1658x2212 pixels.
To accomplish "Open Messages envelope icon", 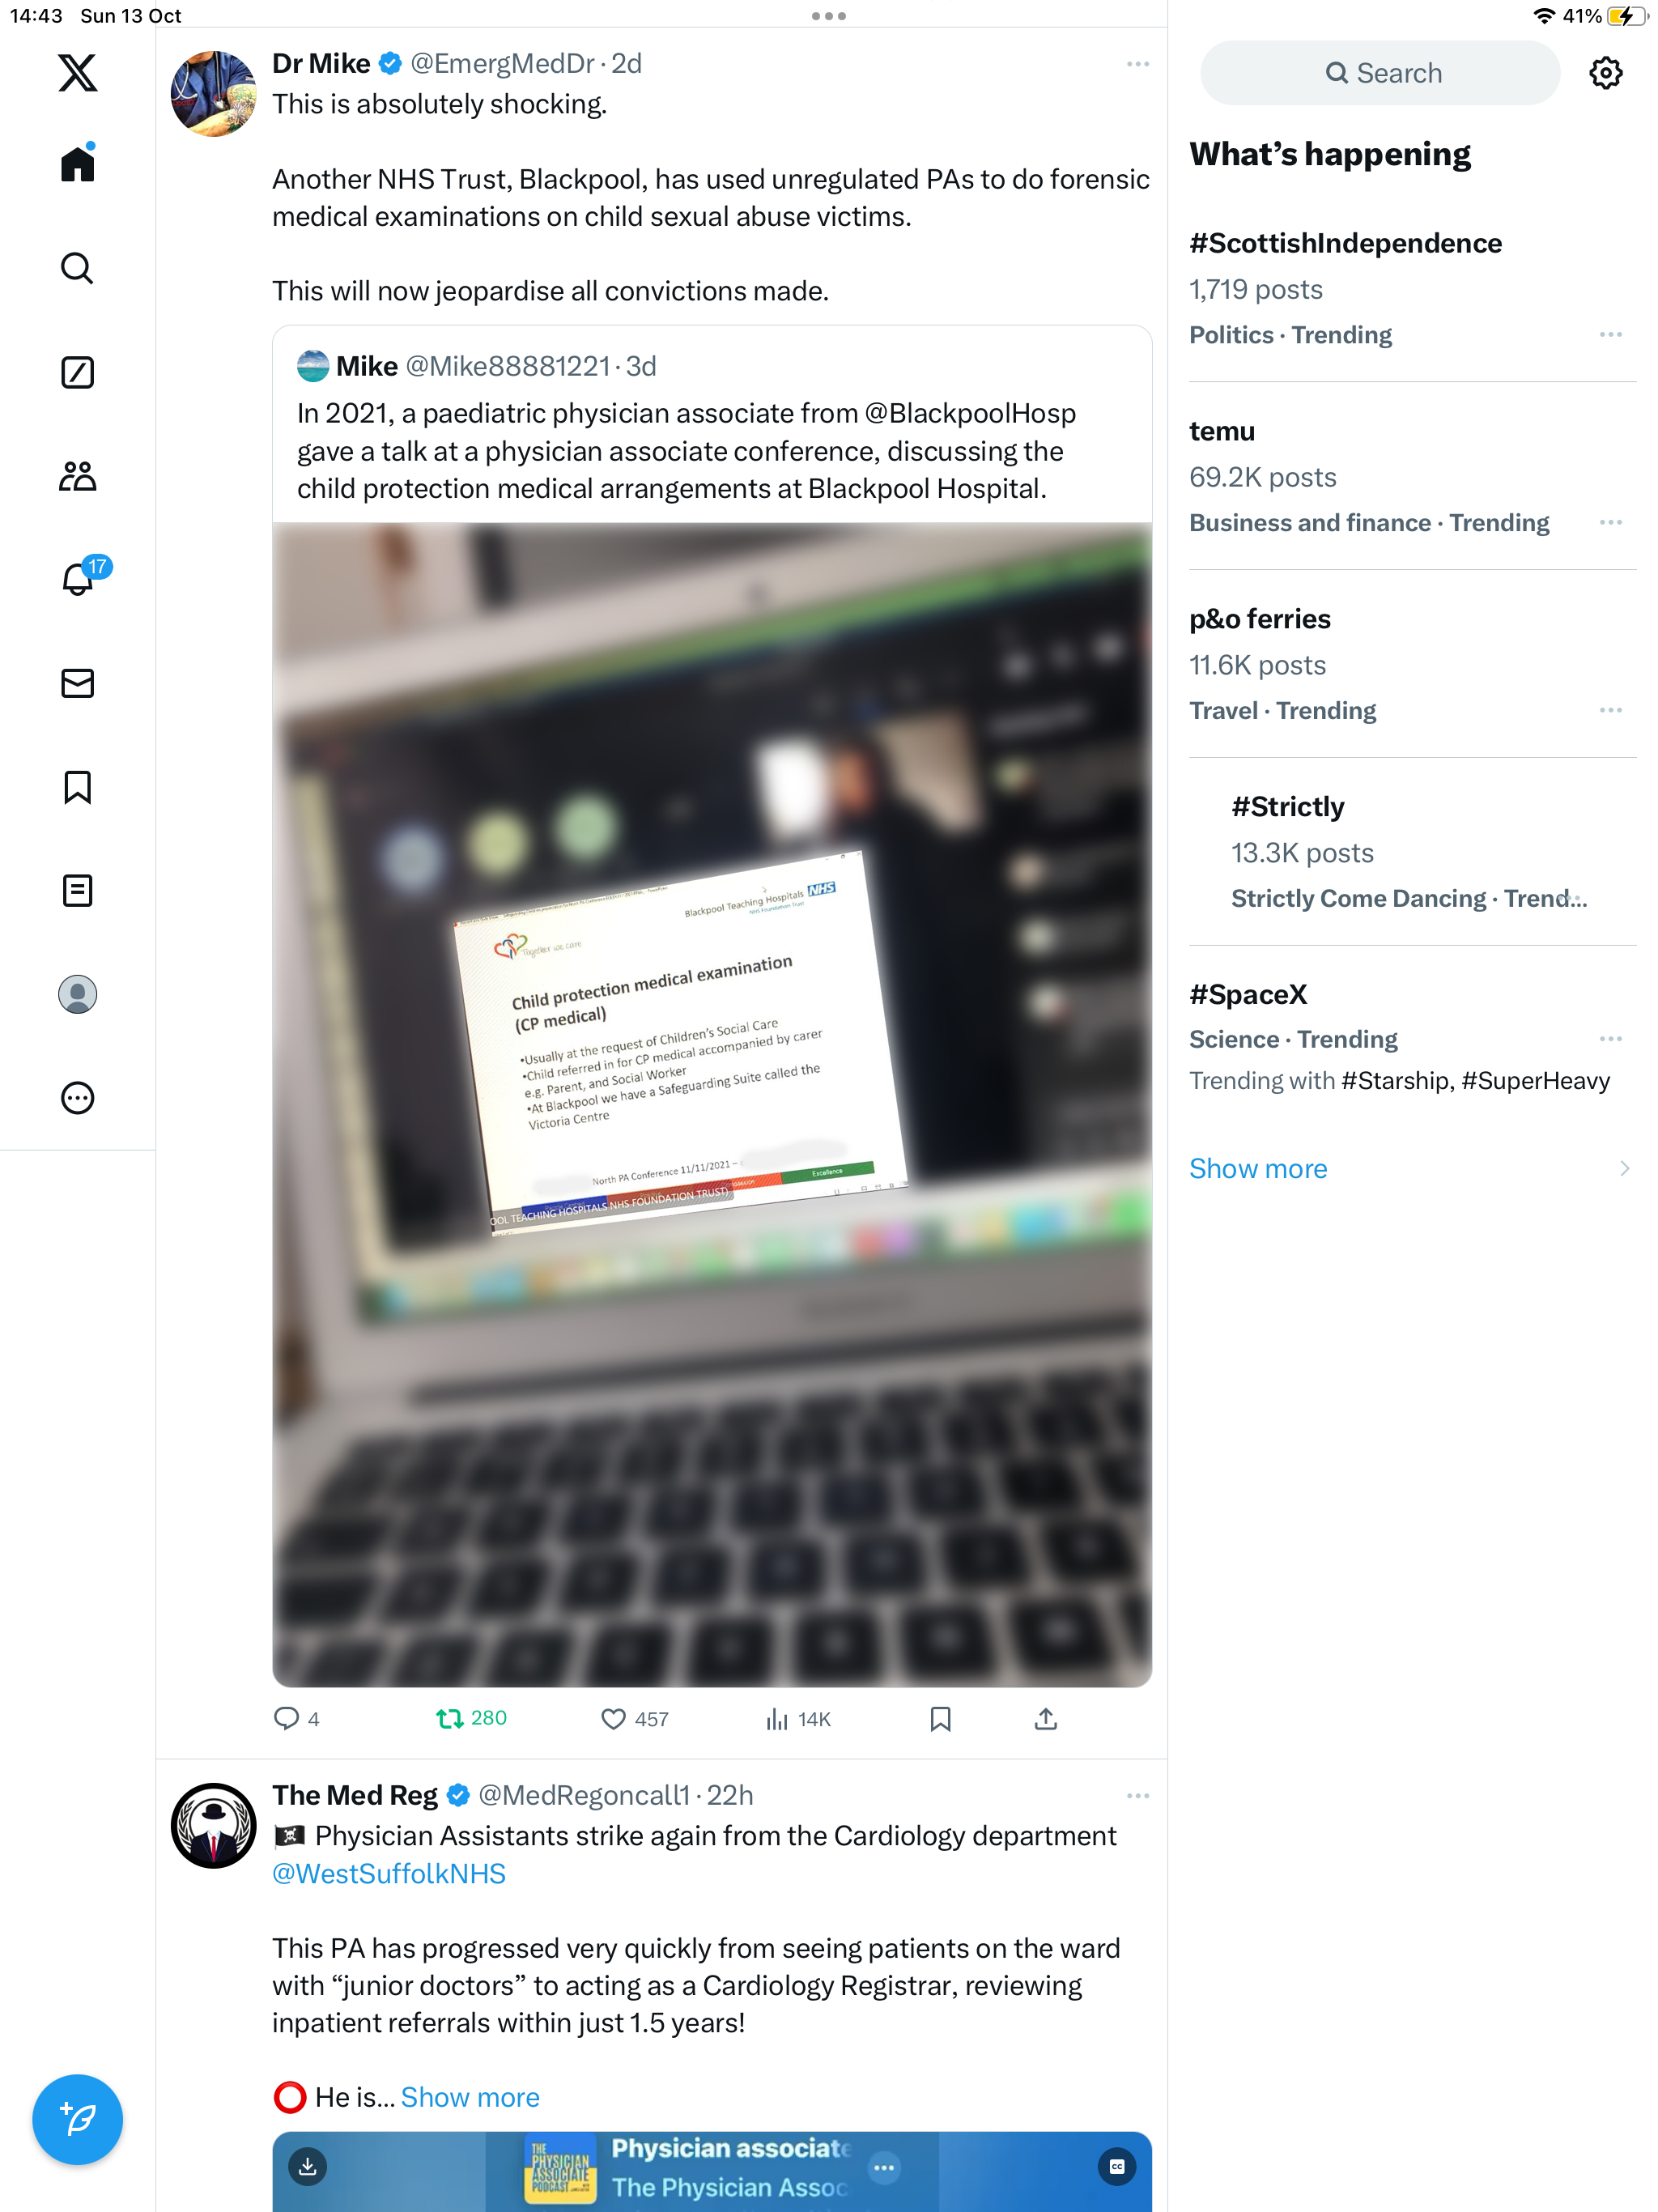I will click(77, 683).
